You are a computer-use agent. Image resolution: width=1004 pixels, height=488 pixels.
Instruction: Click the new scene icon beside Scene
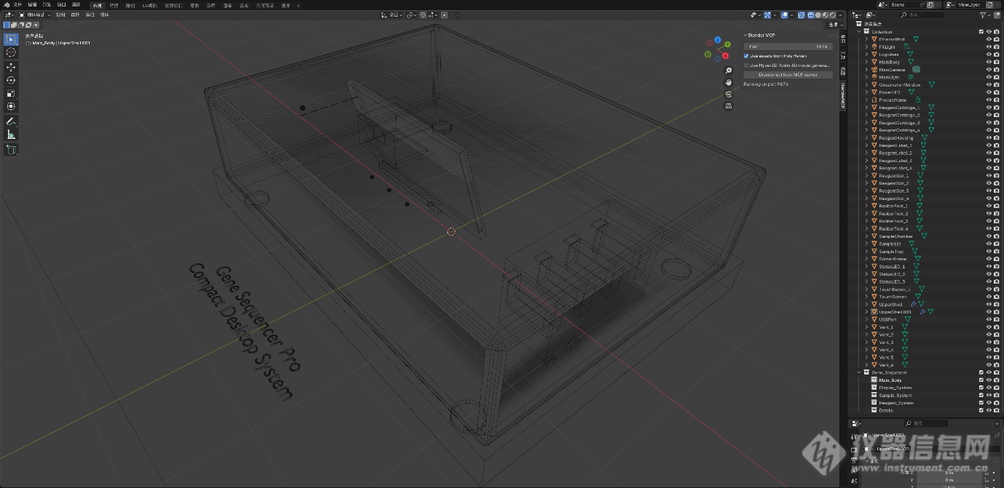click(930, 4)
